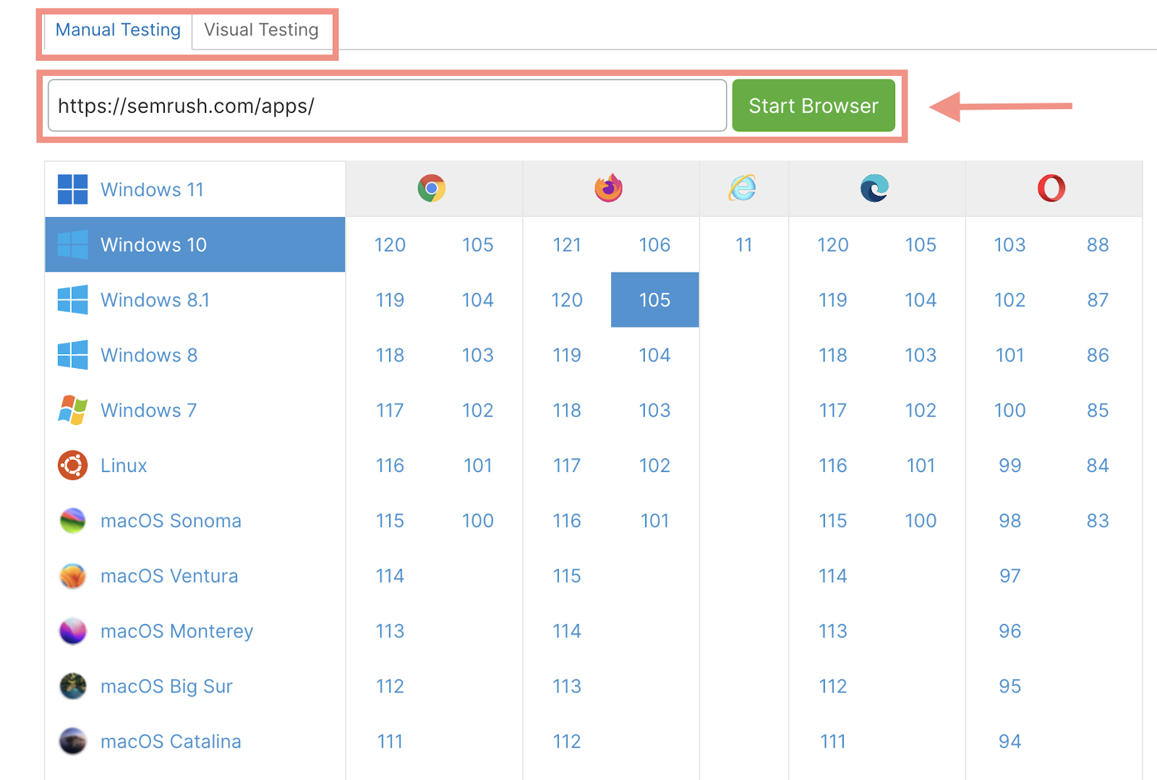Click the Chrome browser icon
1157x780 pixels.
pyautogui.click(x=431, y=189)
